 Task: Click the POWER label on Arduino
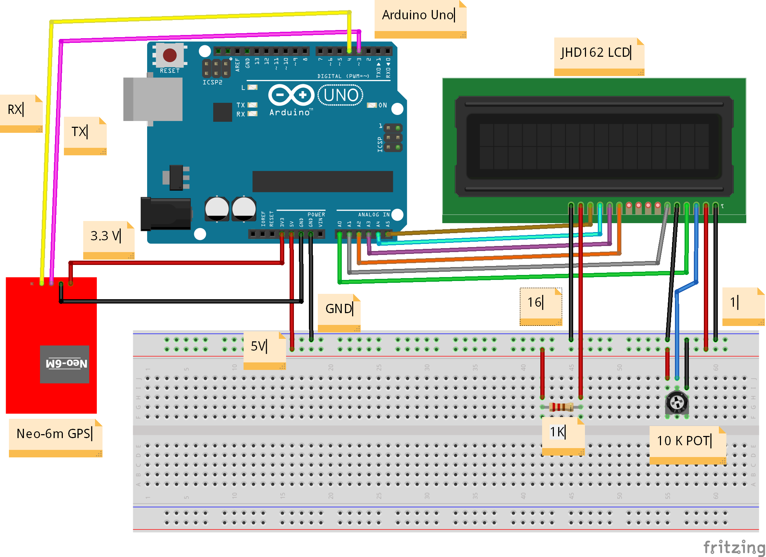pyautogui.click(x=316, y=215)
